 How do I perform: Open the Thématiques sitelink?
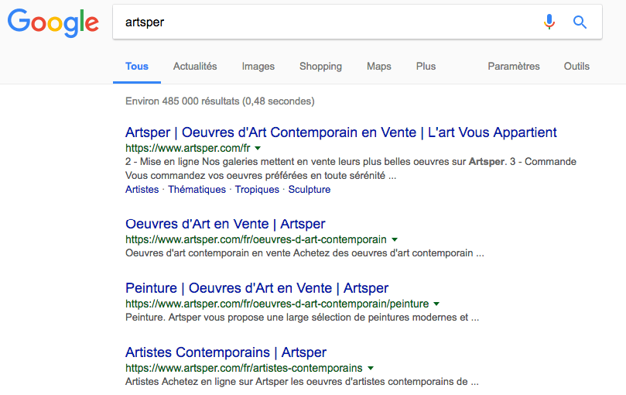197,190
